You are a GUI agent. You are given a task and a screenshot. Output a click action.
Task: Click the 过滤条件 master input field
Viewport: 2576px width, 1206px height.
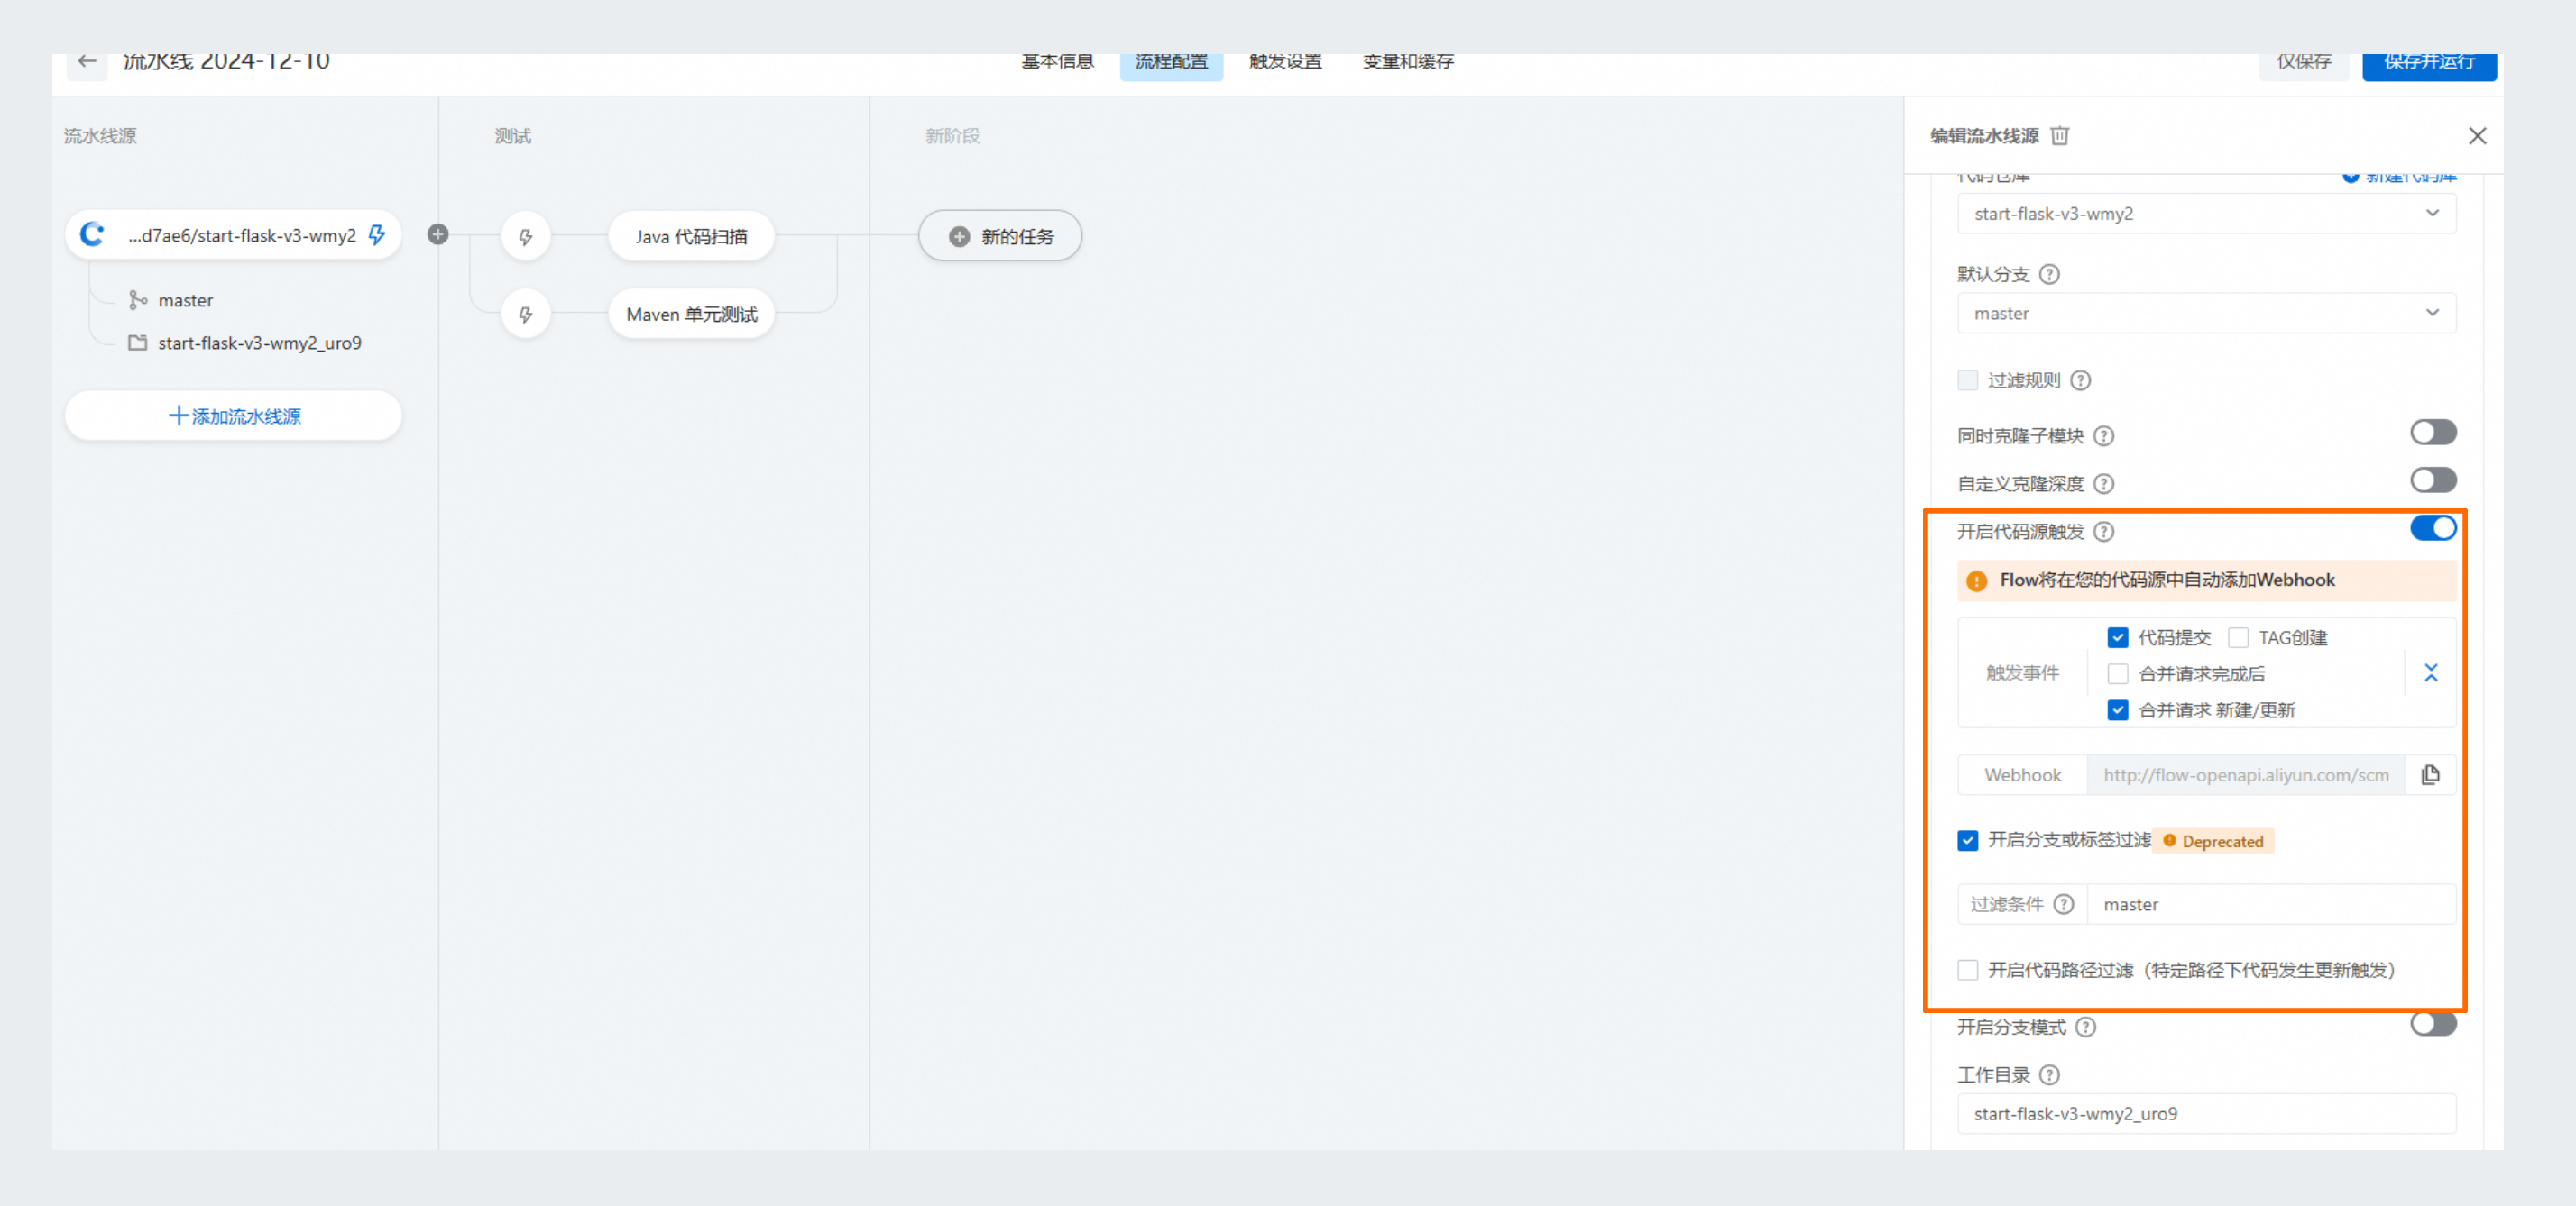pos(2271,904)
